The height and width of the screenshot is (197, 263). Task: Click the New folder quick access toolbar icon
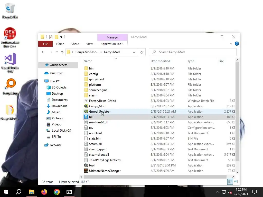(x=57, y=37)
